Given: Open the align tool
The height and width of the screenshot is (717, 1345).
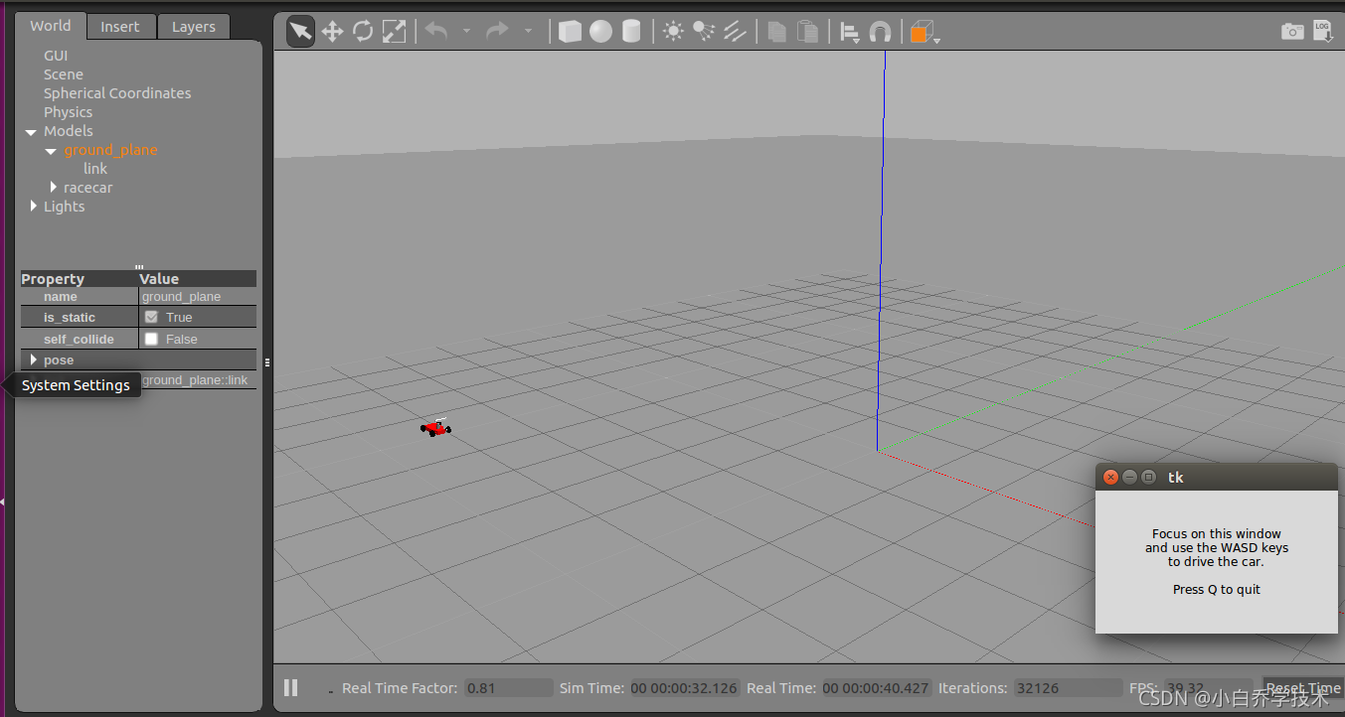Looking at the screenshot, I should click(x=850, y=33).
